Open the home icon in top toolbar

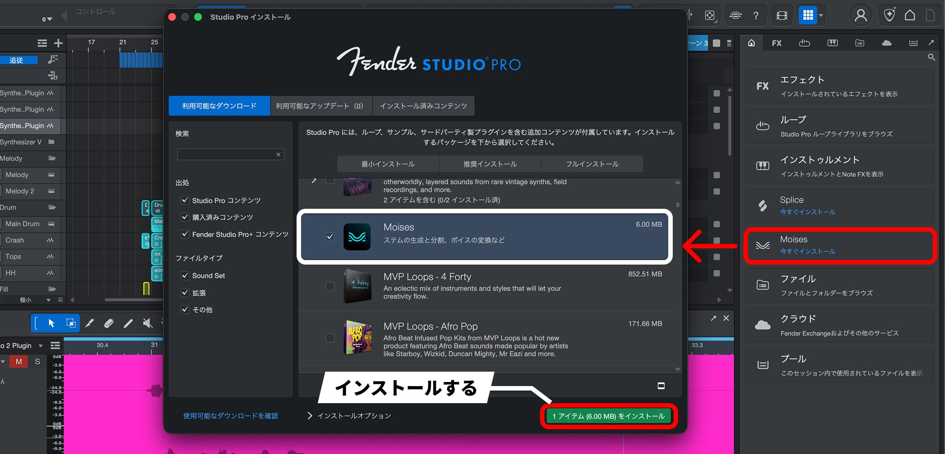coord(910,16)
